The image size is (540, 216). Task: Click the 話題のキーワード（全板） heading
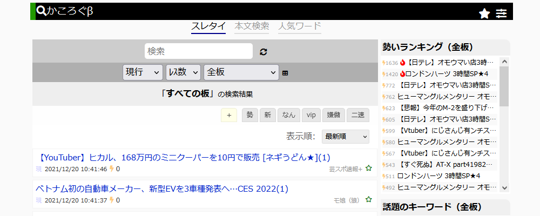(x=431, y=207)
